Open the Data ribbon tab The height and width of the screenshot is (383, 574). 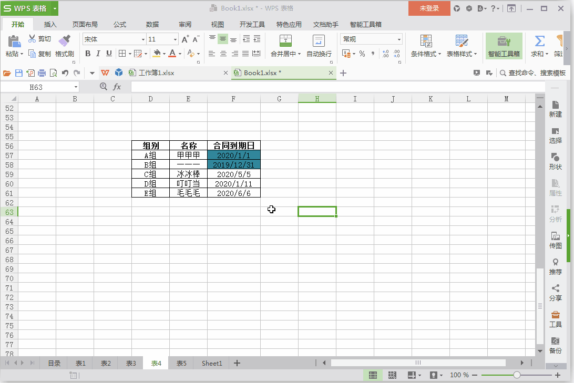pyautogui.click(x=152, y=25)
